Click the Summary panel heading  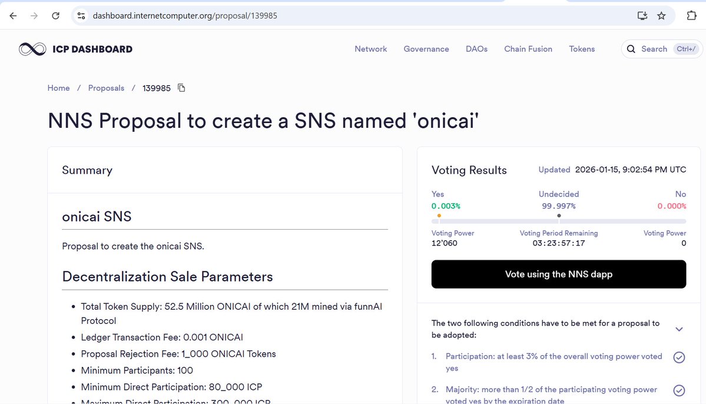coord(87,170)
